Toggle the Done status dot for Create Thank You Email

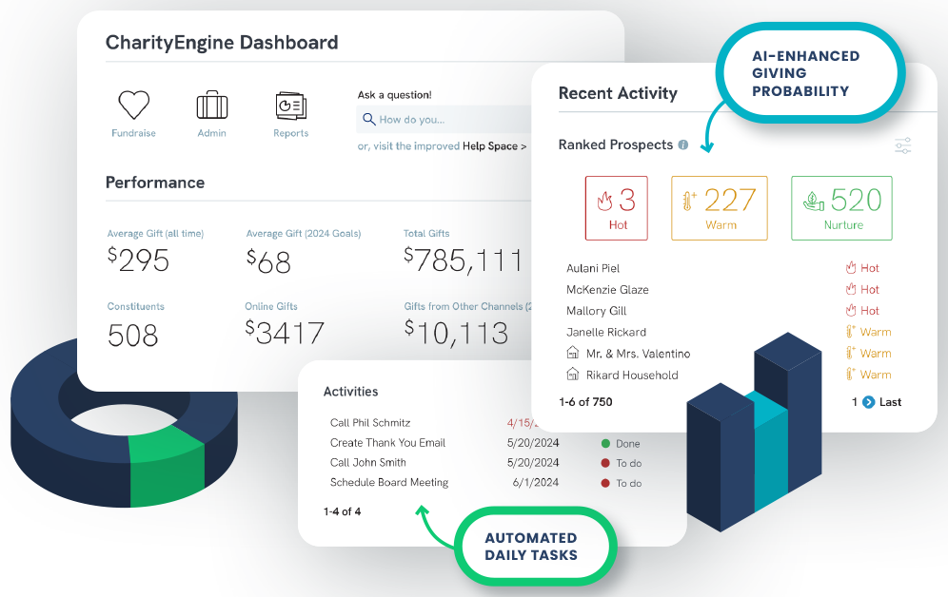click(605, 443)
